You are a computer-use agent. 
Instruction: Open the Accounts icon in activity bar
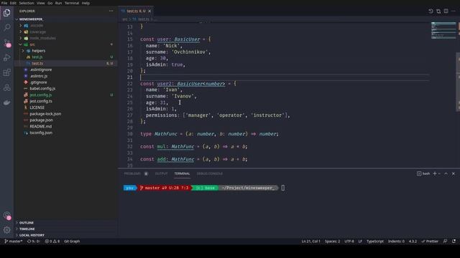[x=6, y=216]
